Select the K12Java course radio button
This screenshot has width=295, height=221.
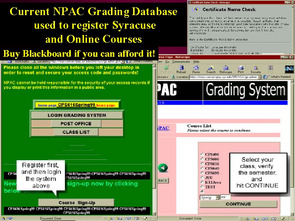[202, 182]
